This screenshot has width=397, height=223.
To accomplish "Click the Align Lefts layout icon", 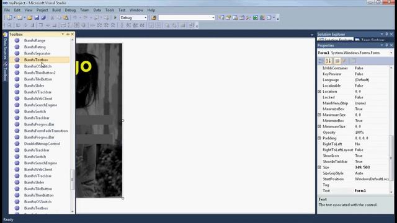I will point(18,25).
